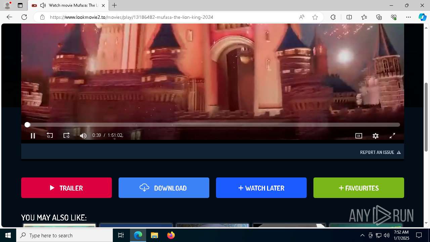Open tab actions menu
Viewport: 430px width, 242px height.
point(20,5)
